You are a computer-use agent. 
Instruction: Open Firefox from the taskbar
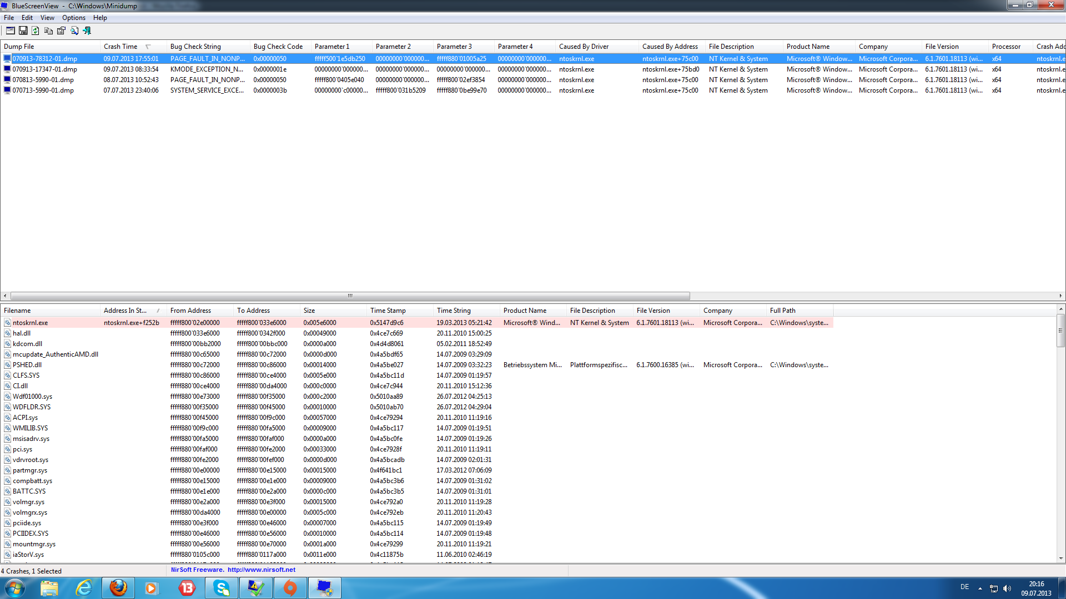pos(118,588)
